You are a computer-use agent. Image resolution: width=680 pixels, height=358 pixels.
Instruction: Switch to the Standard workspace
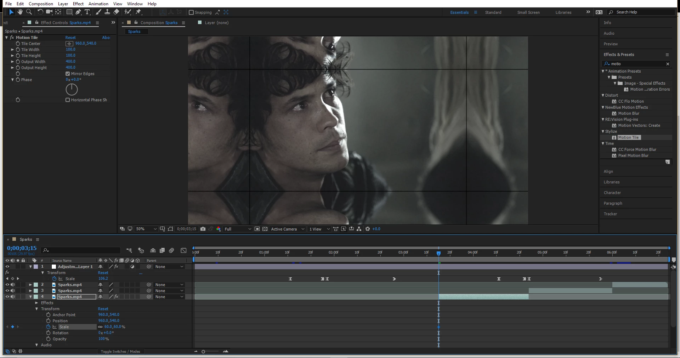[493, 12]
